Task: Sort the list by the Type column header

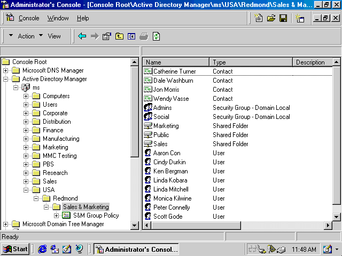Action: click(251, 62)
